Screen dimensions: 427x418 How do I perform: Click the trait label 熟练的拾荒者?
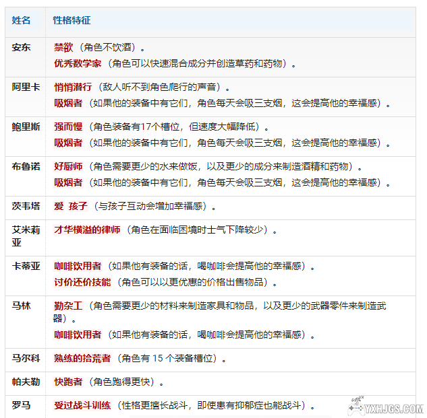82,358
